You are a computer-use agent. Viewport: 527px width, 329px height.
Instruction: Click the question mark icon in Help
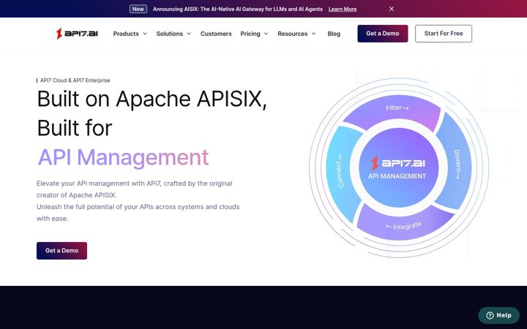click(490, 315)
